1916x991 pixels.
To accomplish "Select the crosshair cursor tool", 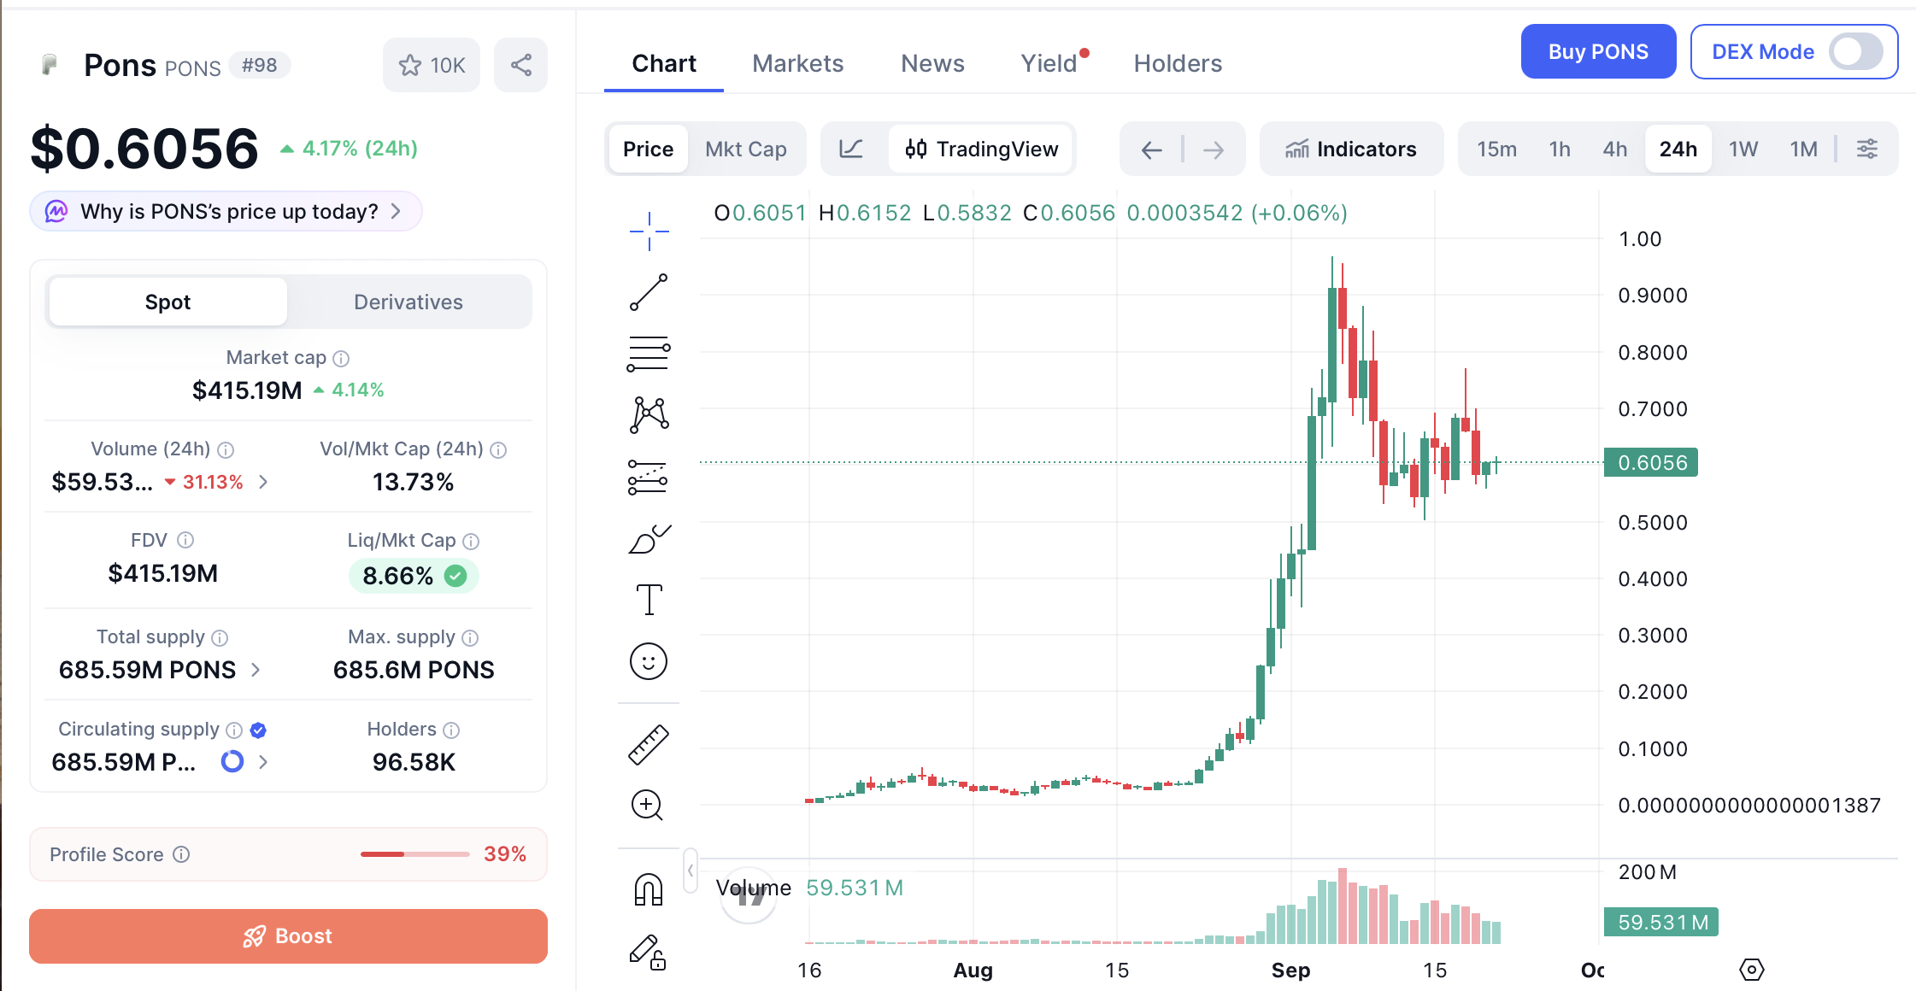I will [x=649, y=231].
